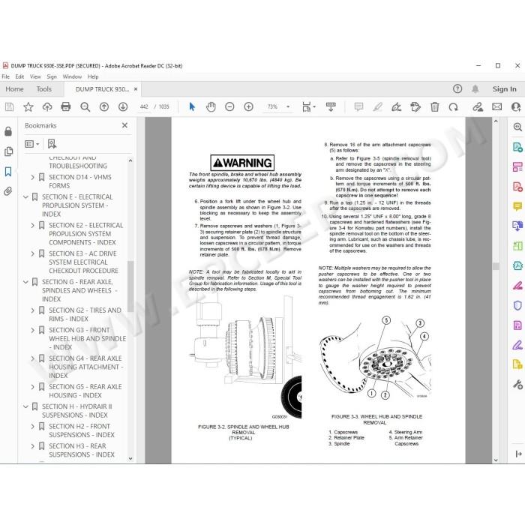This screenshot has height=525, width=525.
Task: Open the notifications bell
Action: [475, 88]
